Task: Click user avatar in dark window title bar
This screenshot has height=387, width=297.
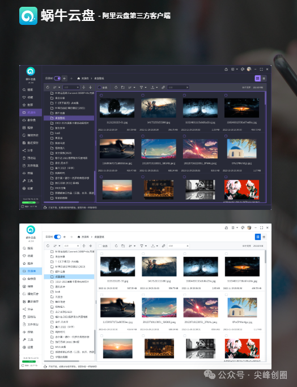Action: 249,70
